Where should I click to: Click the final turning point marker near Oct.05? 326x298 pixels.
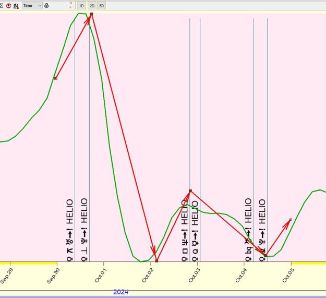(x=291, y=219)
